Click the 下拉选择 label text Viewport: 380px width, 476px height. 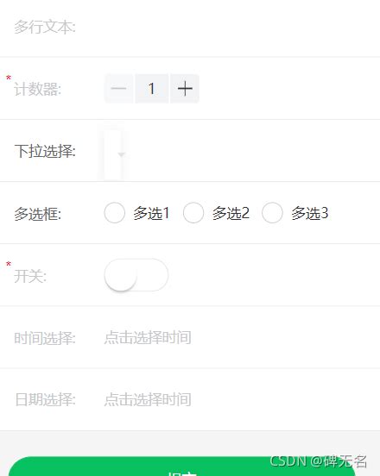click(45, 151)
